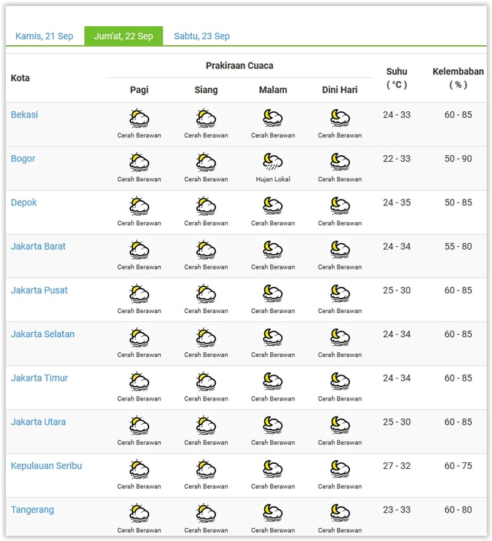Click Depok's Siang weather icon
The width and height of the screenshot is (492, 541).
tap(206, 205)
